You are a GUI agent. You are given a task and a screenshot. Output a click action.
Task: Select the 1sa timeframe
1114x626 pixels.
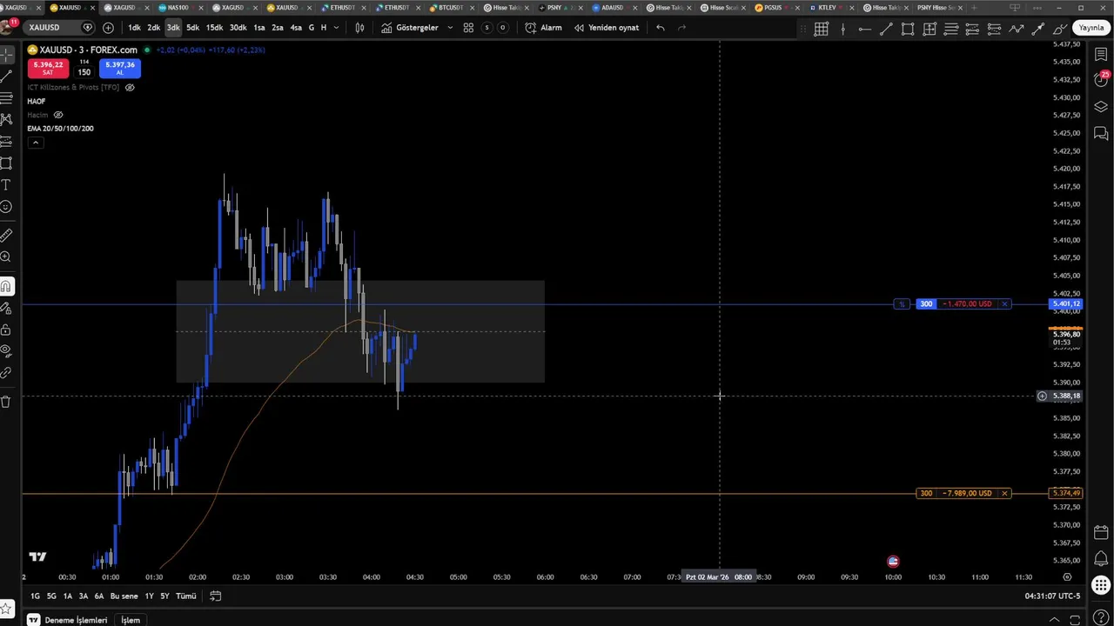pyautogui.click(x=259, y=28)
